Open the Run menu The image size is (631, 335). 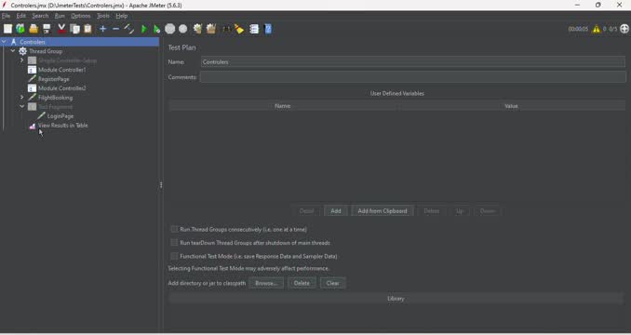60,16
